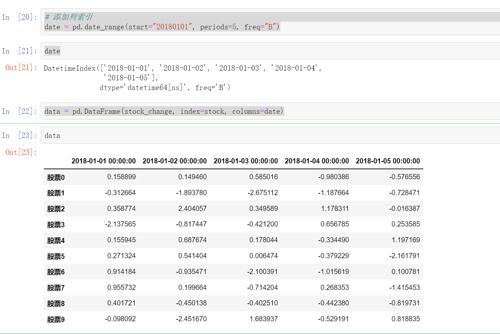Click code cell In [23] containing data
This screenshot has width=500, height=334.
coord(270,135)
